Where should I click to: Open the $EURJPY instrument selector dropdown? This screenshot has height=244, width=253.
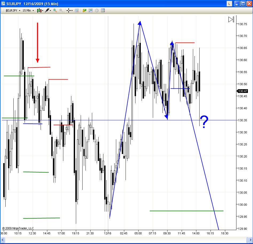[x=13, y=10]
